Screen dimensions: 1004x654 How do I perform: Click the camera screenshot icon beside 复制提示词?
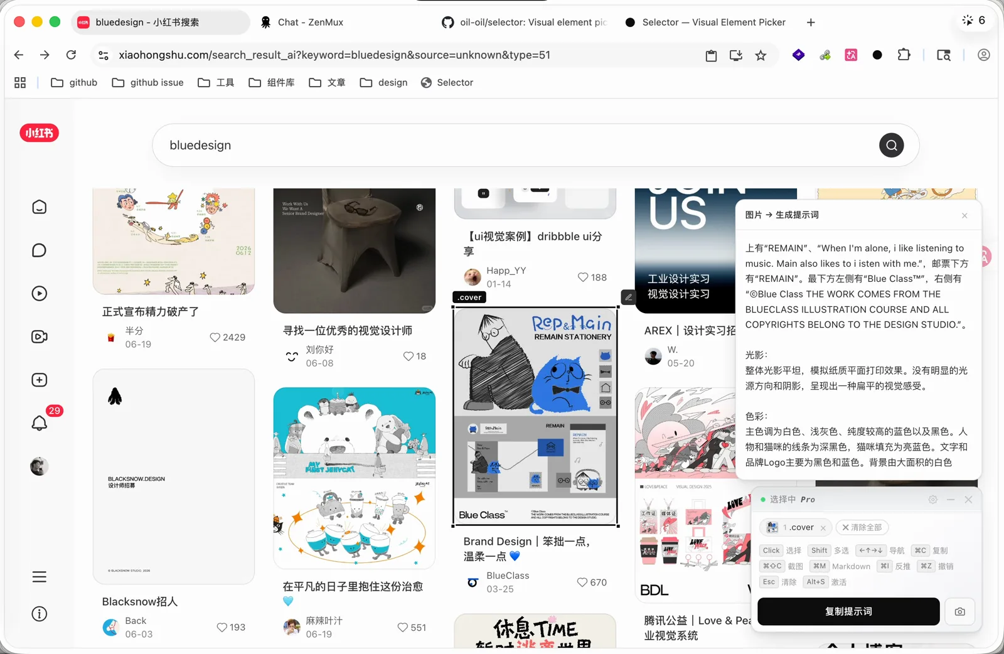[x=959, y=611]
